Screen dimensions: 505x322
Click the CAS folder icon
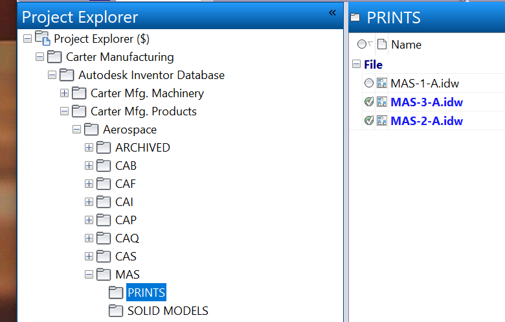[x=104, y=257]
